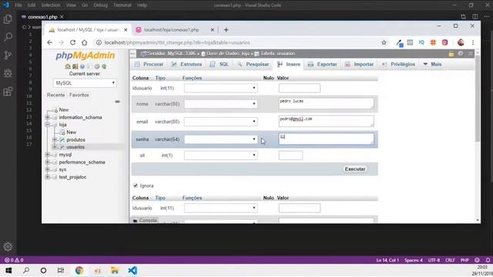Viewport: 493px width, 277px height.
Task: Open Task View on taskbar
Action: pos(61,270)
